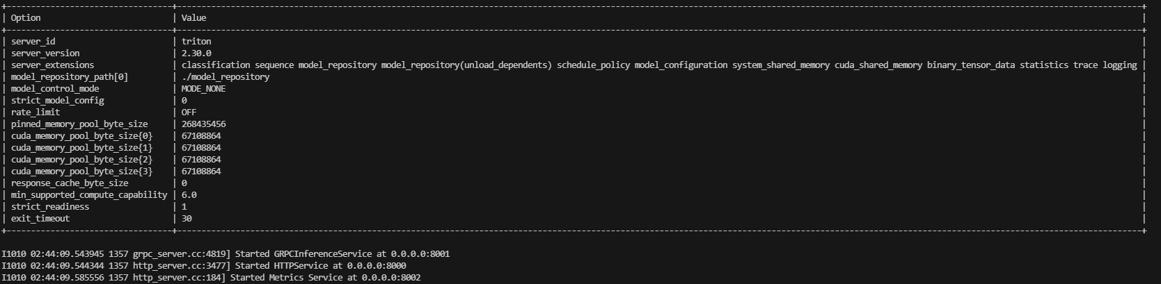
Task: Click the strict_model_config option label
Action: click(57, 101)
